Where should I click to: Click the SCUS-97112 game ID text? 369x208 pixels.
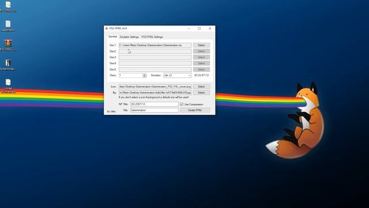pos(201,75)
